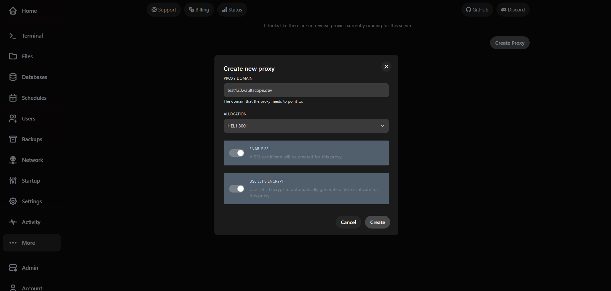Open the Databases panel
Viewport: 611px width, 291px height.
coord(13,77)
